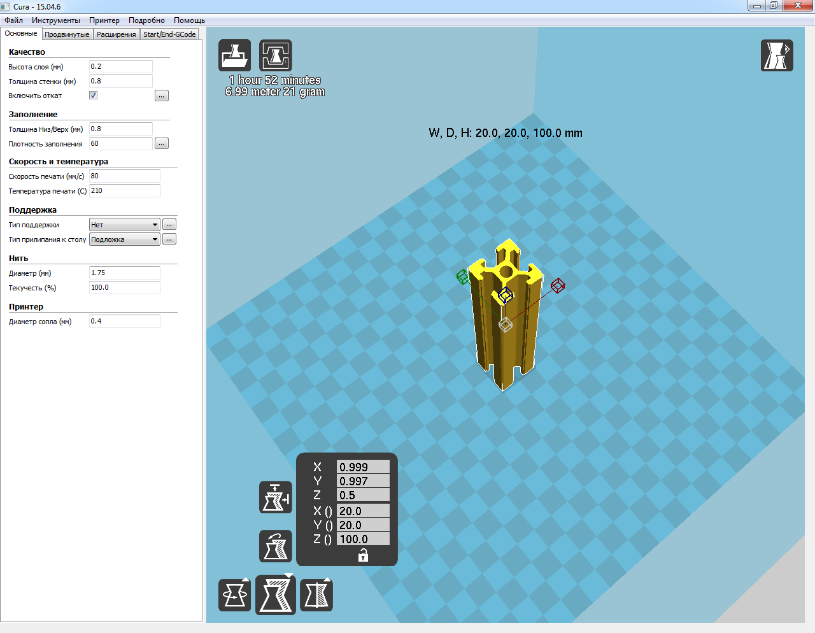
Task: Open the Принтер menu
Action: [x=104, y=20]
